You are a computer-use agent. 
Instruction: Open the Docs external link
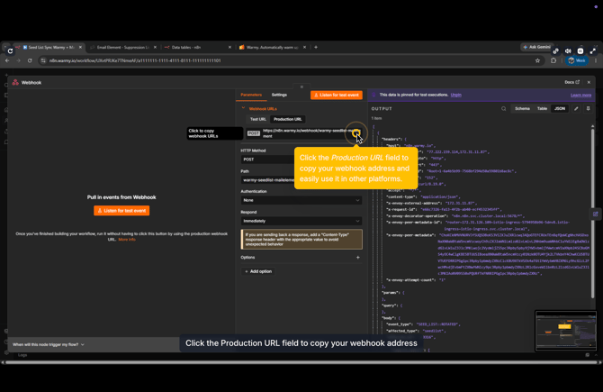[x=571, y=82]
